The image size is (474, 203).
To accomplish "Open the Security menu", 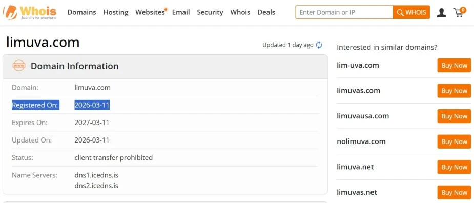I will 210,12.
